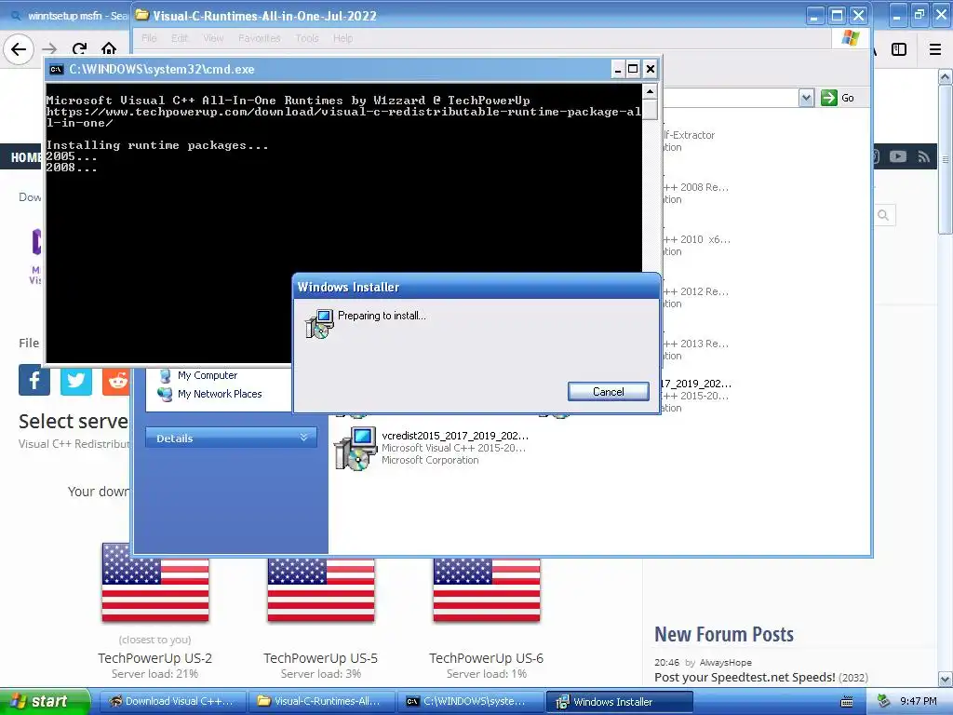Click the HOME tab on TechPowerUp site

coord(25,157)
